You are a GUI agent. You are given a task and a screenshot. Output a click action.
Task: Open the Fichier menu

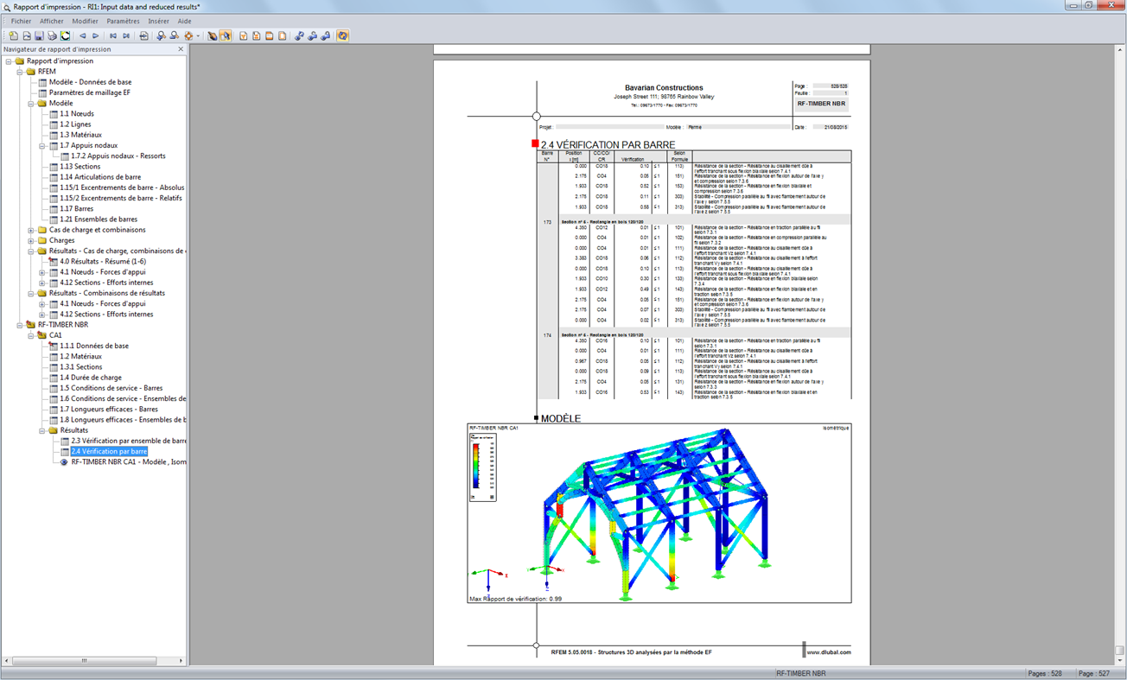[x=20, y=21]
